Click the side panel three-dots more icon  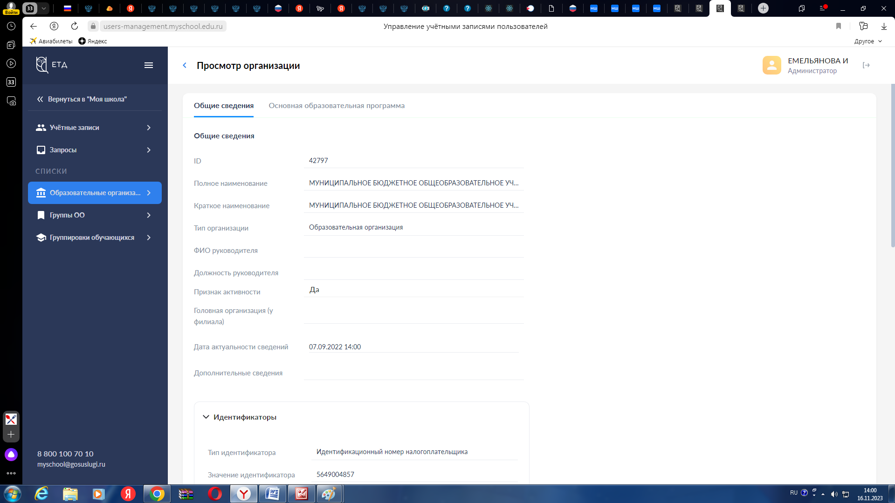click(11, 473)
